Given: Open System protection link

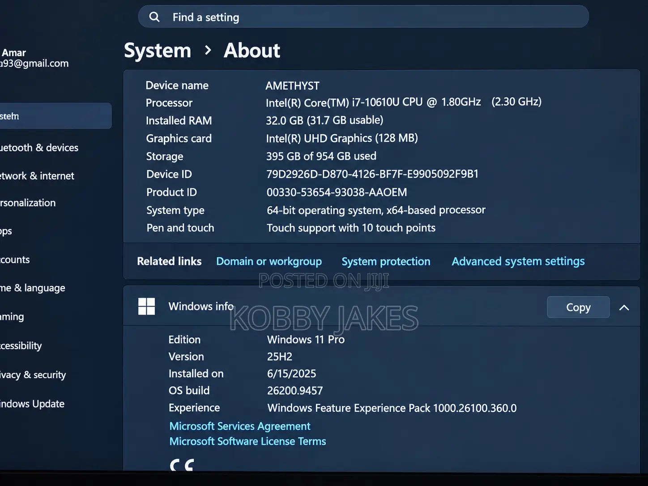Looking at the screenshot, I should click(386, 261).
